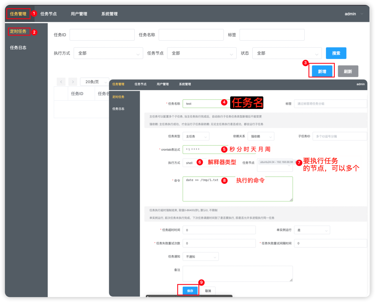Click the 新增 button to add task
Viewport: 375px width, 302px height.
pos(322,71)
